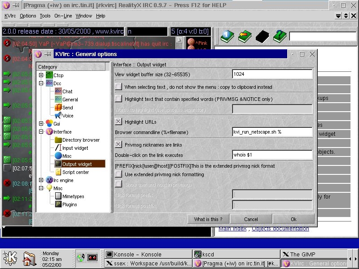Select the Plugins icon
This screenshot has height=269, width=359.
[58, 204]
